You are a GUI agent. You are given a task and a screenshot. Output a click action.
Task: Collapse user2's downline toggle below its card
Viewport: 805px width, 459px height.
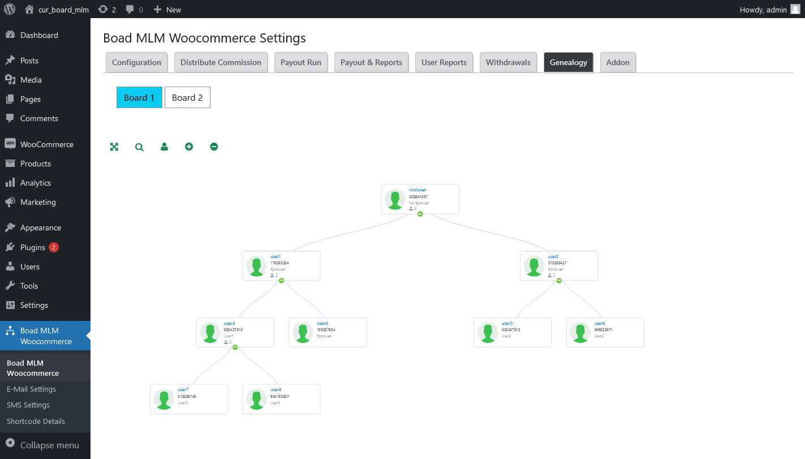tap(559, 280)
